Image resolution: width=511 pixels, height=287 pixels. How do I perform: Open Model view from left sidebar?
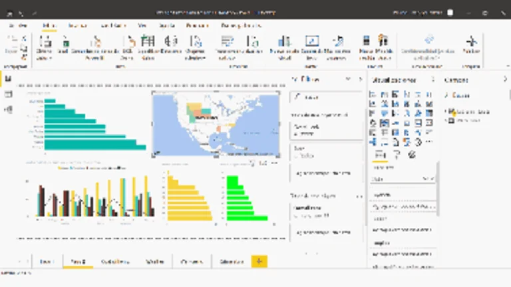coord(8,110)
